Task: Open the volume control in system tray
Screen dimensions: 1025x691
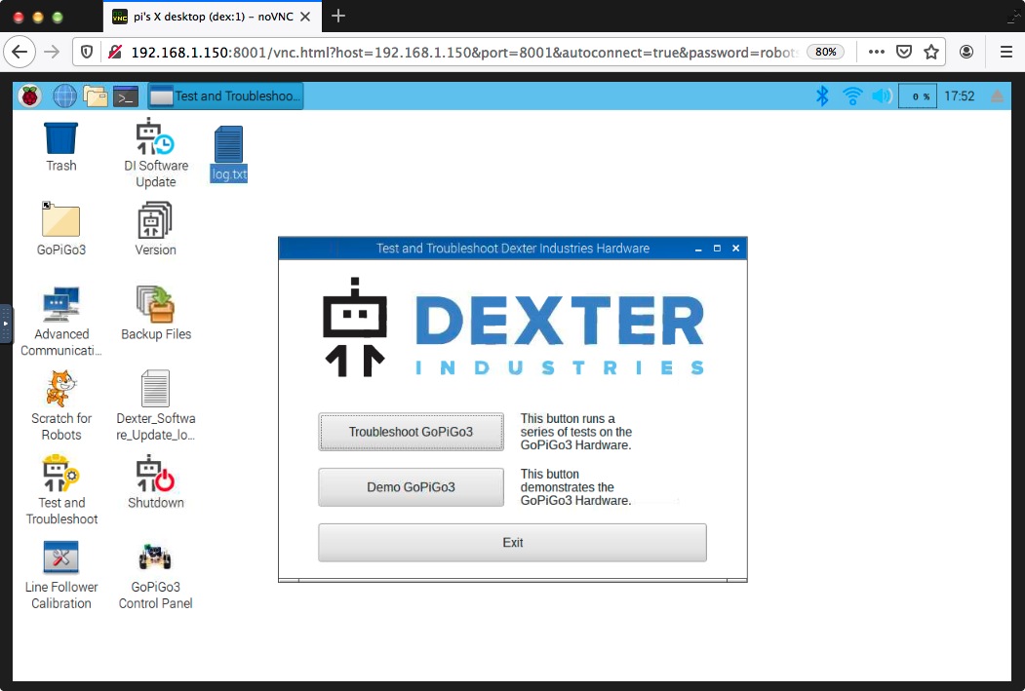Action: click(882, 96)
